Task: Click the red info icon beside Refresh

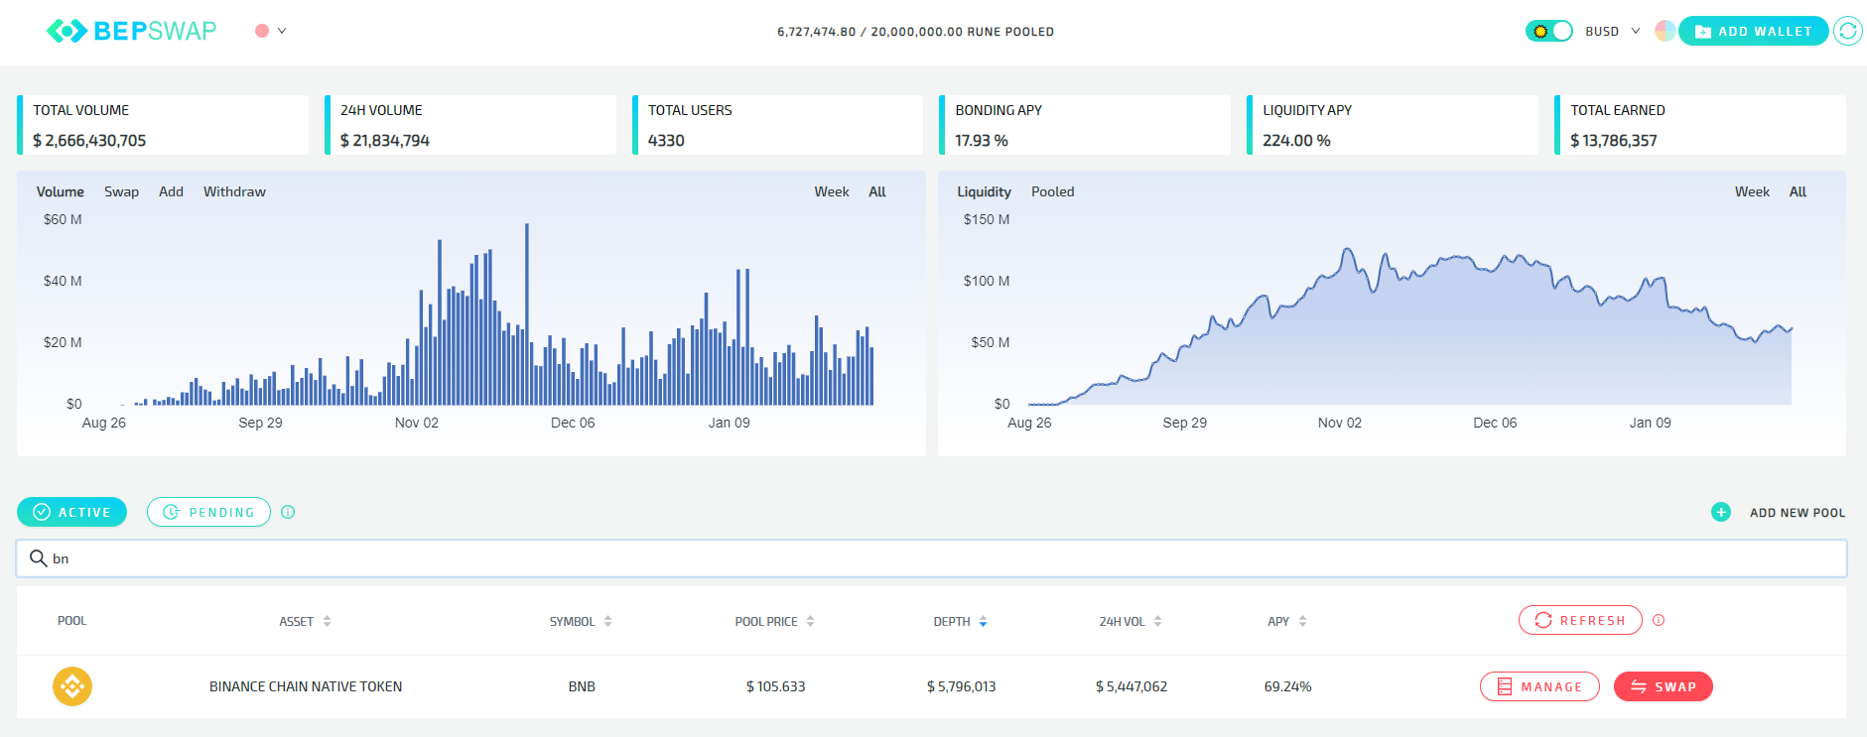Action: click(x=1659, y=620)
